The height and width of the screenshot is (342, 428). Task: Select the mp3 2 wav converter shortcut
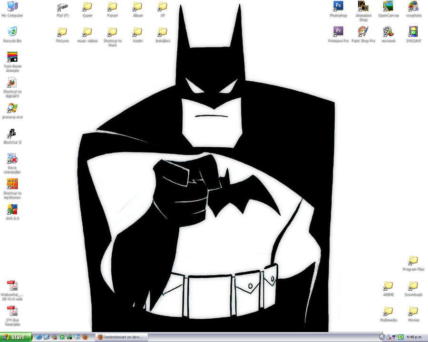[12, 189]
